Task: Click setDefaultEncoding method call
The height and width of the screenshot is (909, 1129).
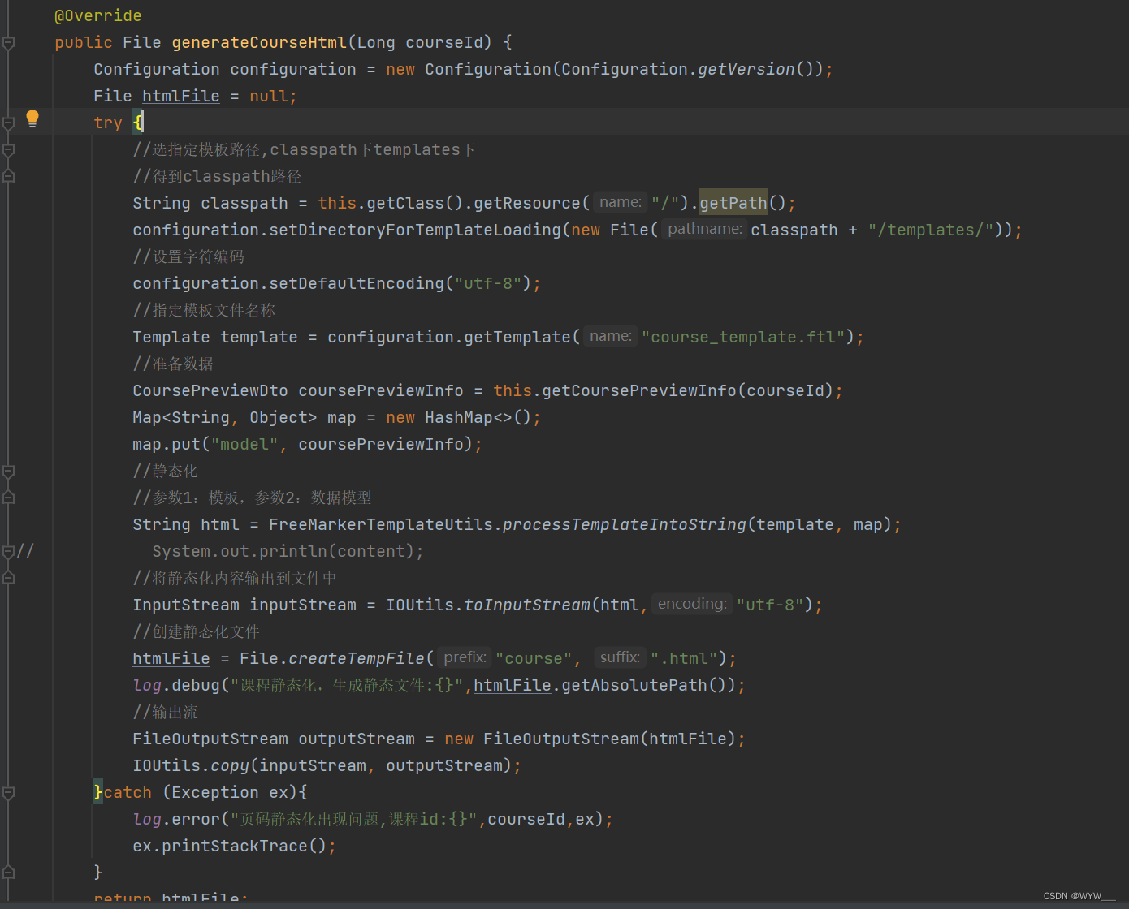Action: pos(357,283)
